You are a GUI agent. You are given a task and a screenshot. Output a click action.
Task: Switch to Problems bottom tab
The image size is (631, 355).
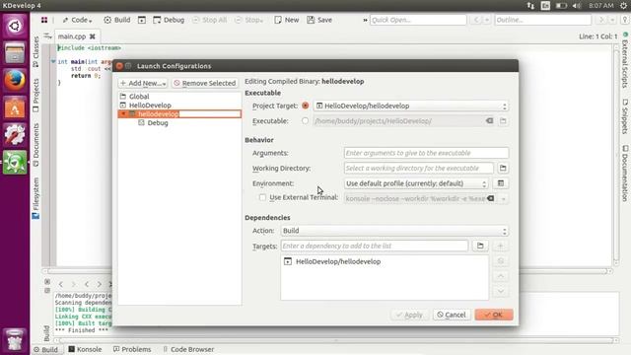(x=132, y=349)
